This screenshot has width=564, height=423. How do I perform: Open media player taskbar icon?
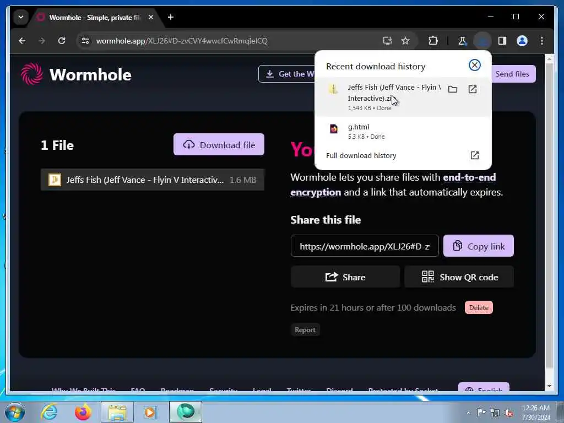(150, 412)
